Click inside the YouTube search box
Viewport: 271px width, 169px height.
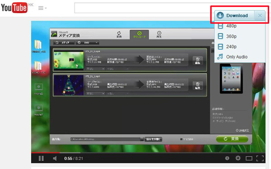coord(142,8)
